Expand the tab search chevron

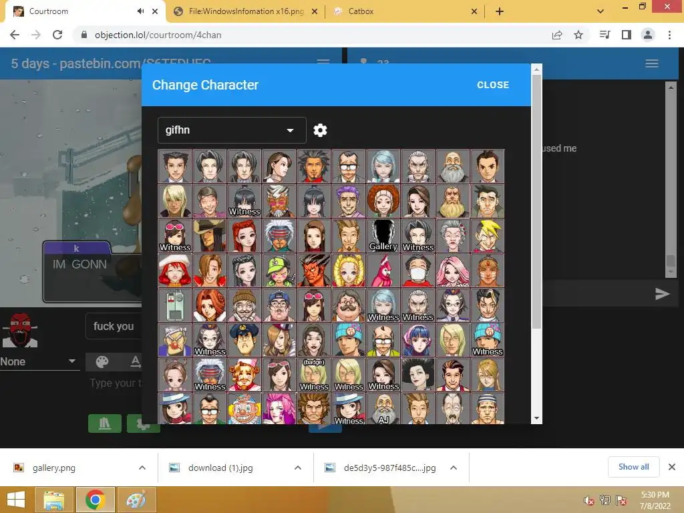click(x=601, y=11)
